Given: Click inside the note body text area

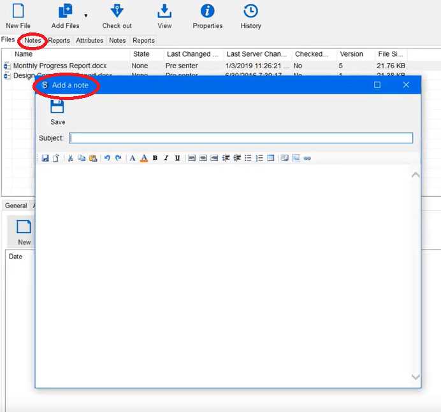Looking at the screenshot, I should pos(224,276).
